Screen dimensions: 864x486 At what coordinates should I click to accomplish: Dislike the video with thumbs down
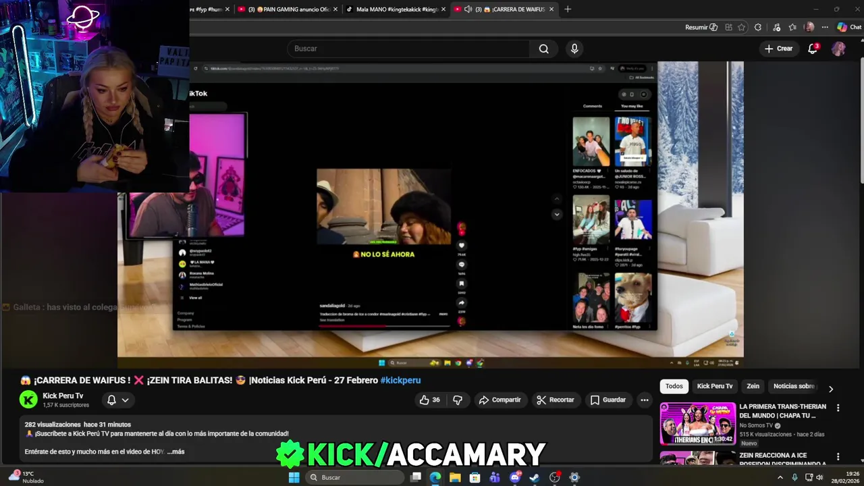click(x=458, y=400)
